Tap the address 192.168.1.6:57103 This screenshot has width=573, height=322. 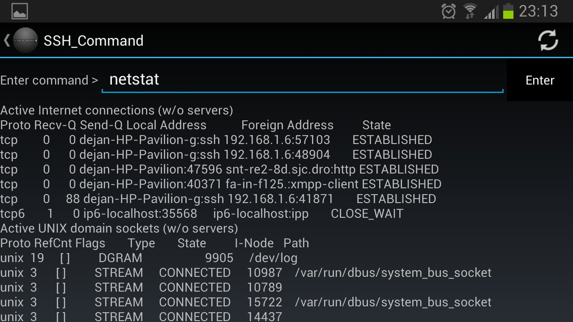pyautogui.click(x=277, y=140)
